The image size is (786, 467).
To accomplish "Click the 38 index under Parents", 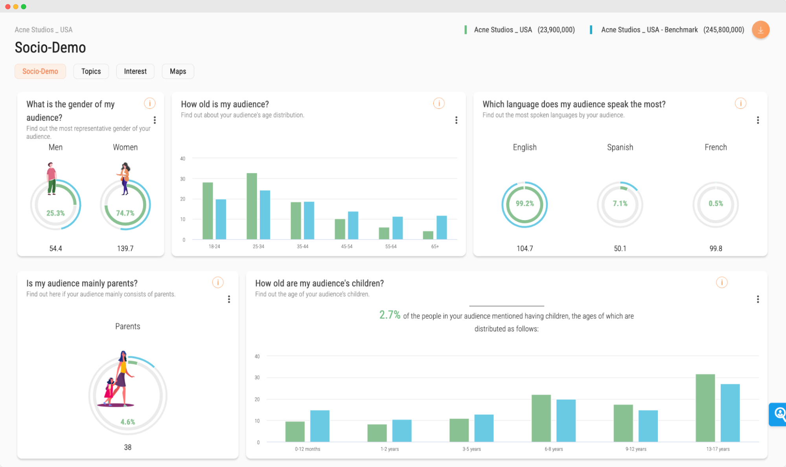I will click(128, 447).
